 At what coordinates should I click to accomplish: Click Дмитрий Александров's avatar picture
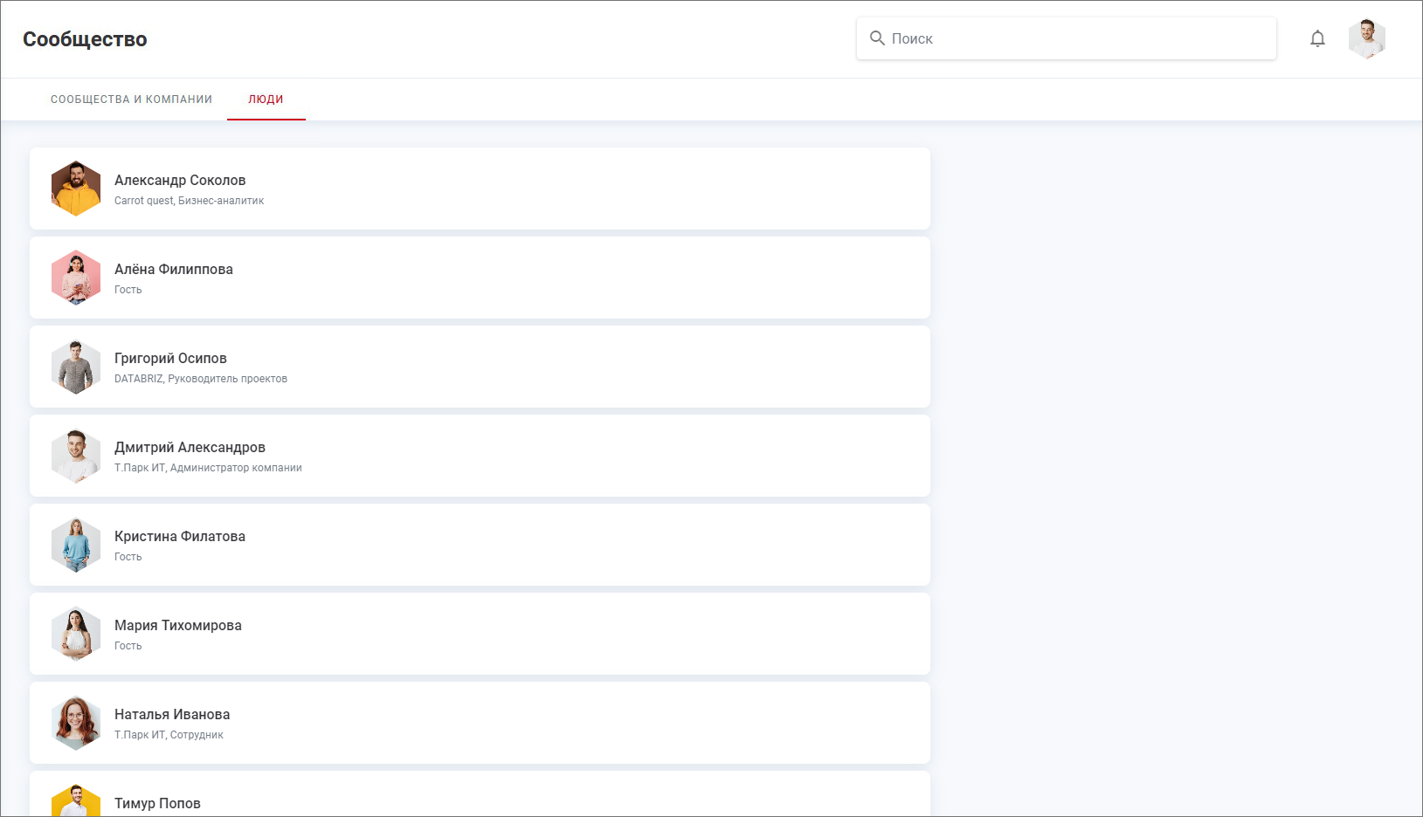tap(76, 456)
